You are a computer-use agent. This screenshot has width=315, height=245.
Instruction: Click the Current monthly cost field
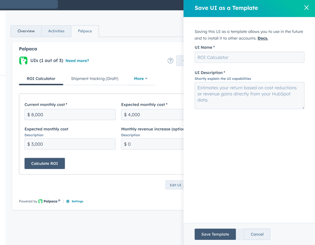tap(70, 115)
